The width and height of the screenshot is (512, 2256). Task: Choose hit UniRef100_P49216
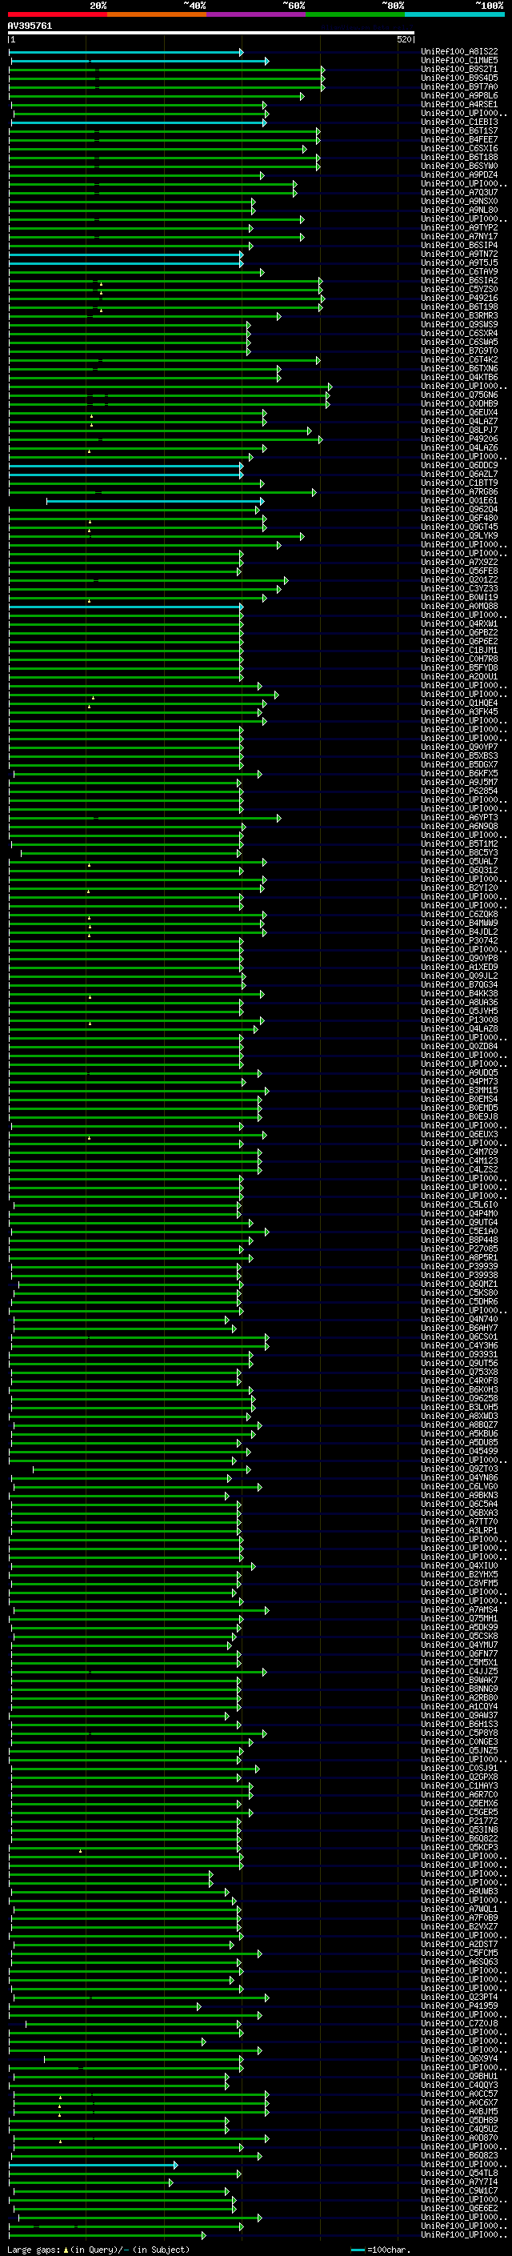(459, 298)
